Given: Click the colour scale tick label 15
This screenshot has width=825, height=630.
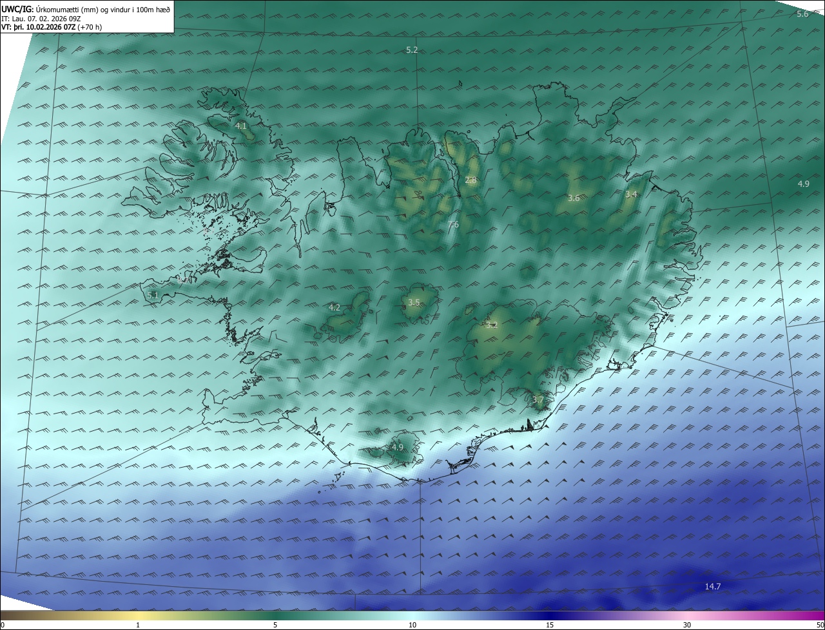Looking at the screenshot, I should point(550,625).
